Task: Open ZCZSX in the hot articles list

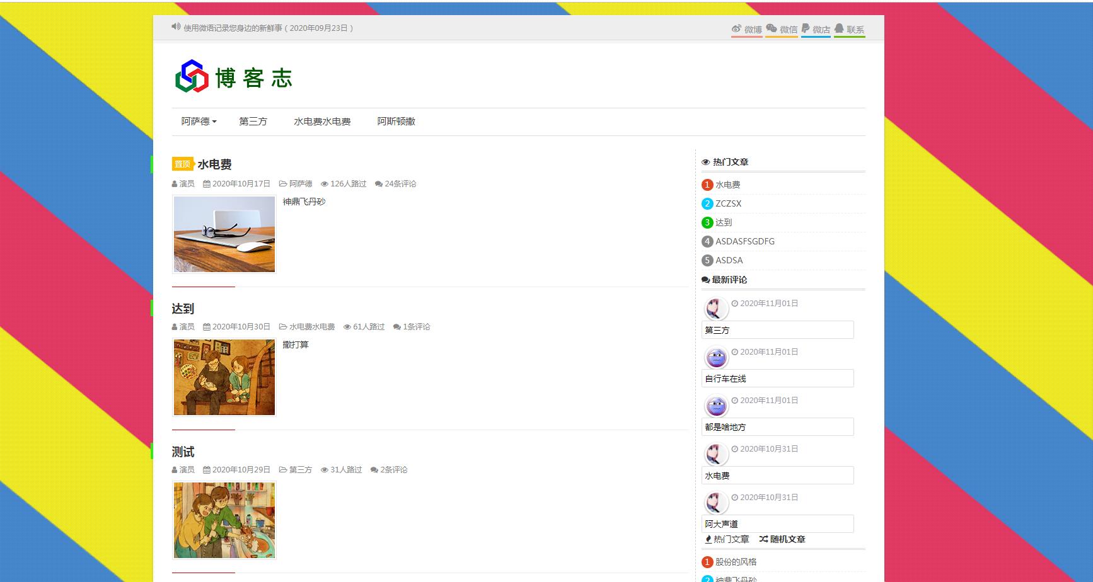Action: click(x=728, y=203)
